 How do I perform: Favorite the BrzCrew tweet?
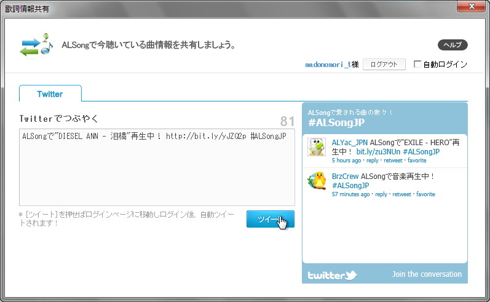[425, 194]
